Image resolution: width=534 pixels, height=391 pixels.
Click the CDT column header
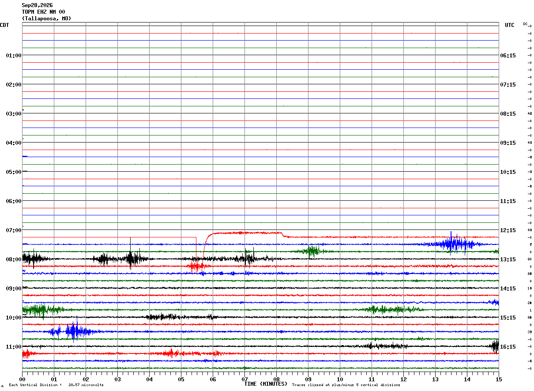4,25
